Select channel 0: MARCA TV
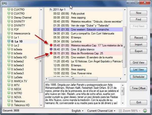This screenshot has height=115, width=152. point(19,81)
